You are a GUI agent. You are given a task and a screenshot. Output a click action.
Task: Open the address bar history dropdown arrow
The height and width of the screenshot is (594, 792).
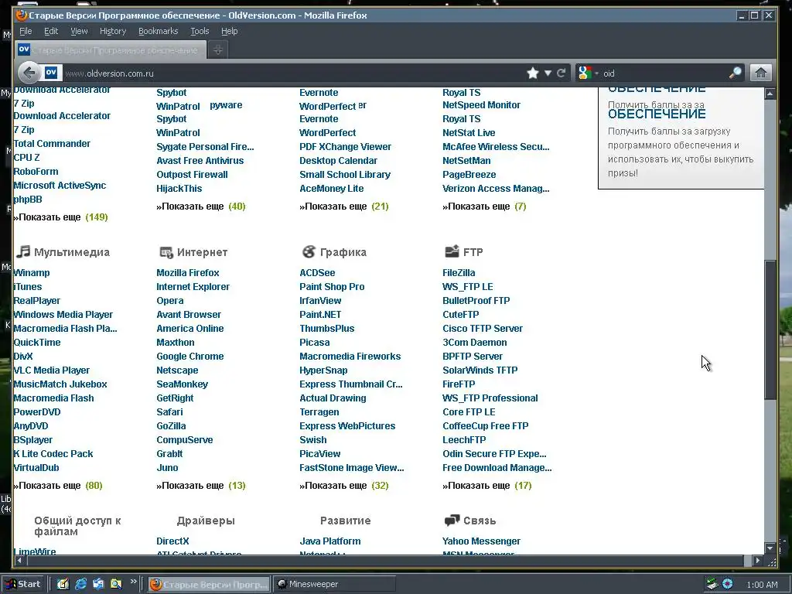[x=548, y=73]
